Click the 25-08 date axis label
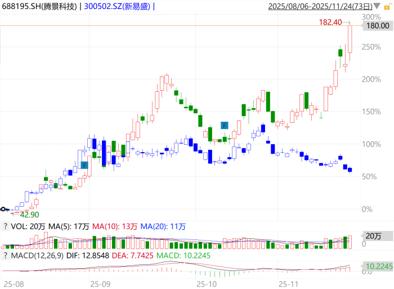 click(14, 284)
